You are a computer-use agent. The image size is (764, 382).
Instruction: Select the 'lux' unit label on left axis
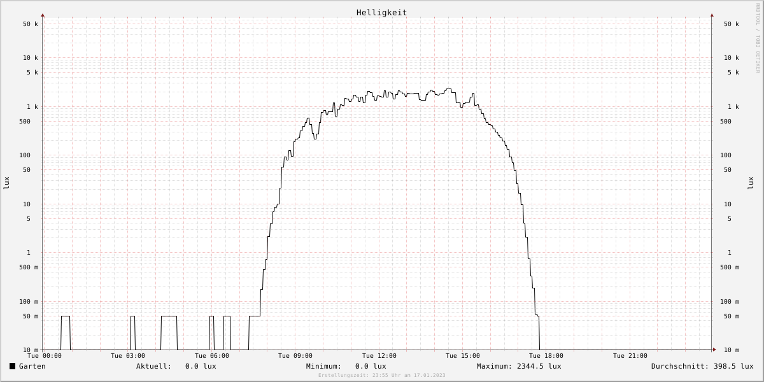point(6,183)
